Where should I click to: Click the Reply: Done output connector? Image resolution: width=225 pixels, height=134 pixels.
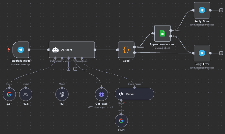tap(210, 10)
